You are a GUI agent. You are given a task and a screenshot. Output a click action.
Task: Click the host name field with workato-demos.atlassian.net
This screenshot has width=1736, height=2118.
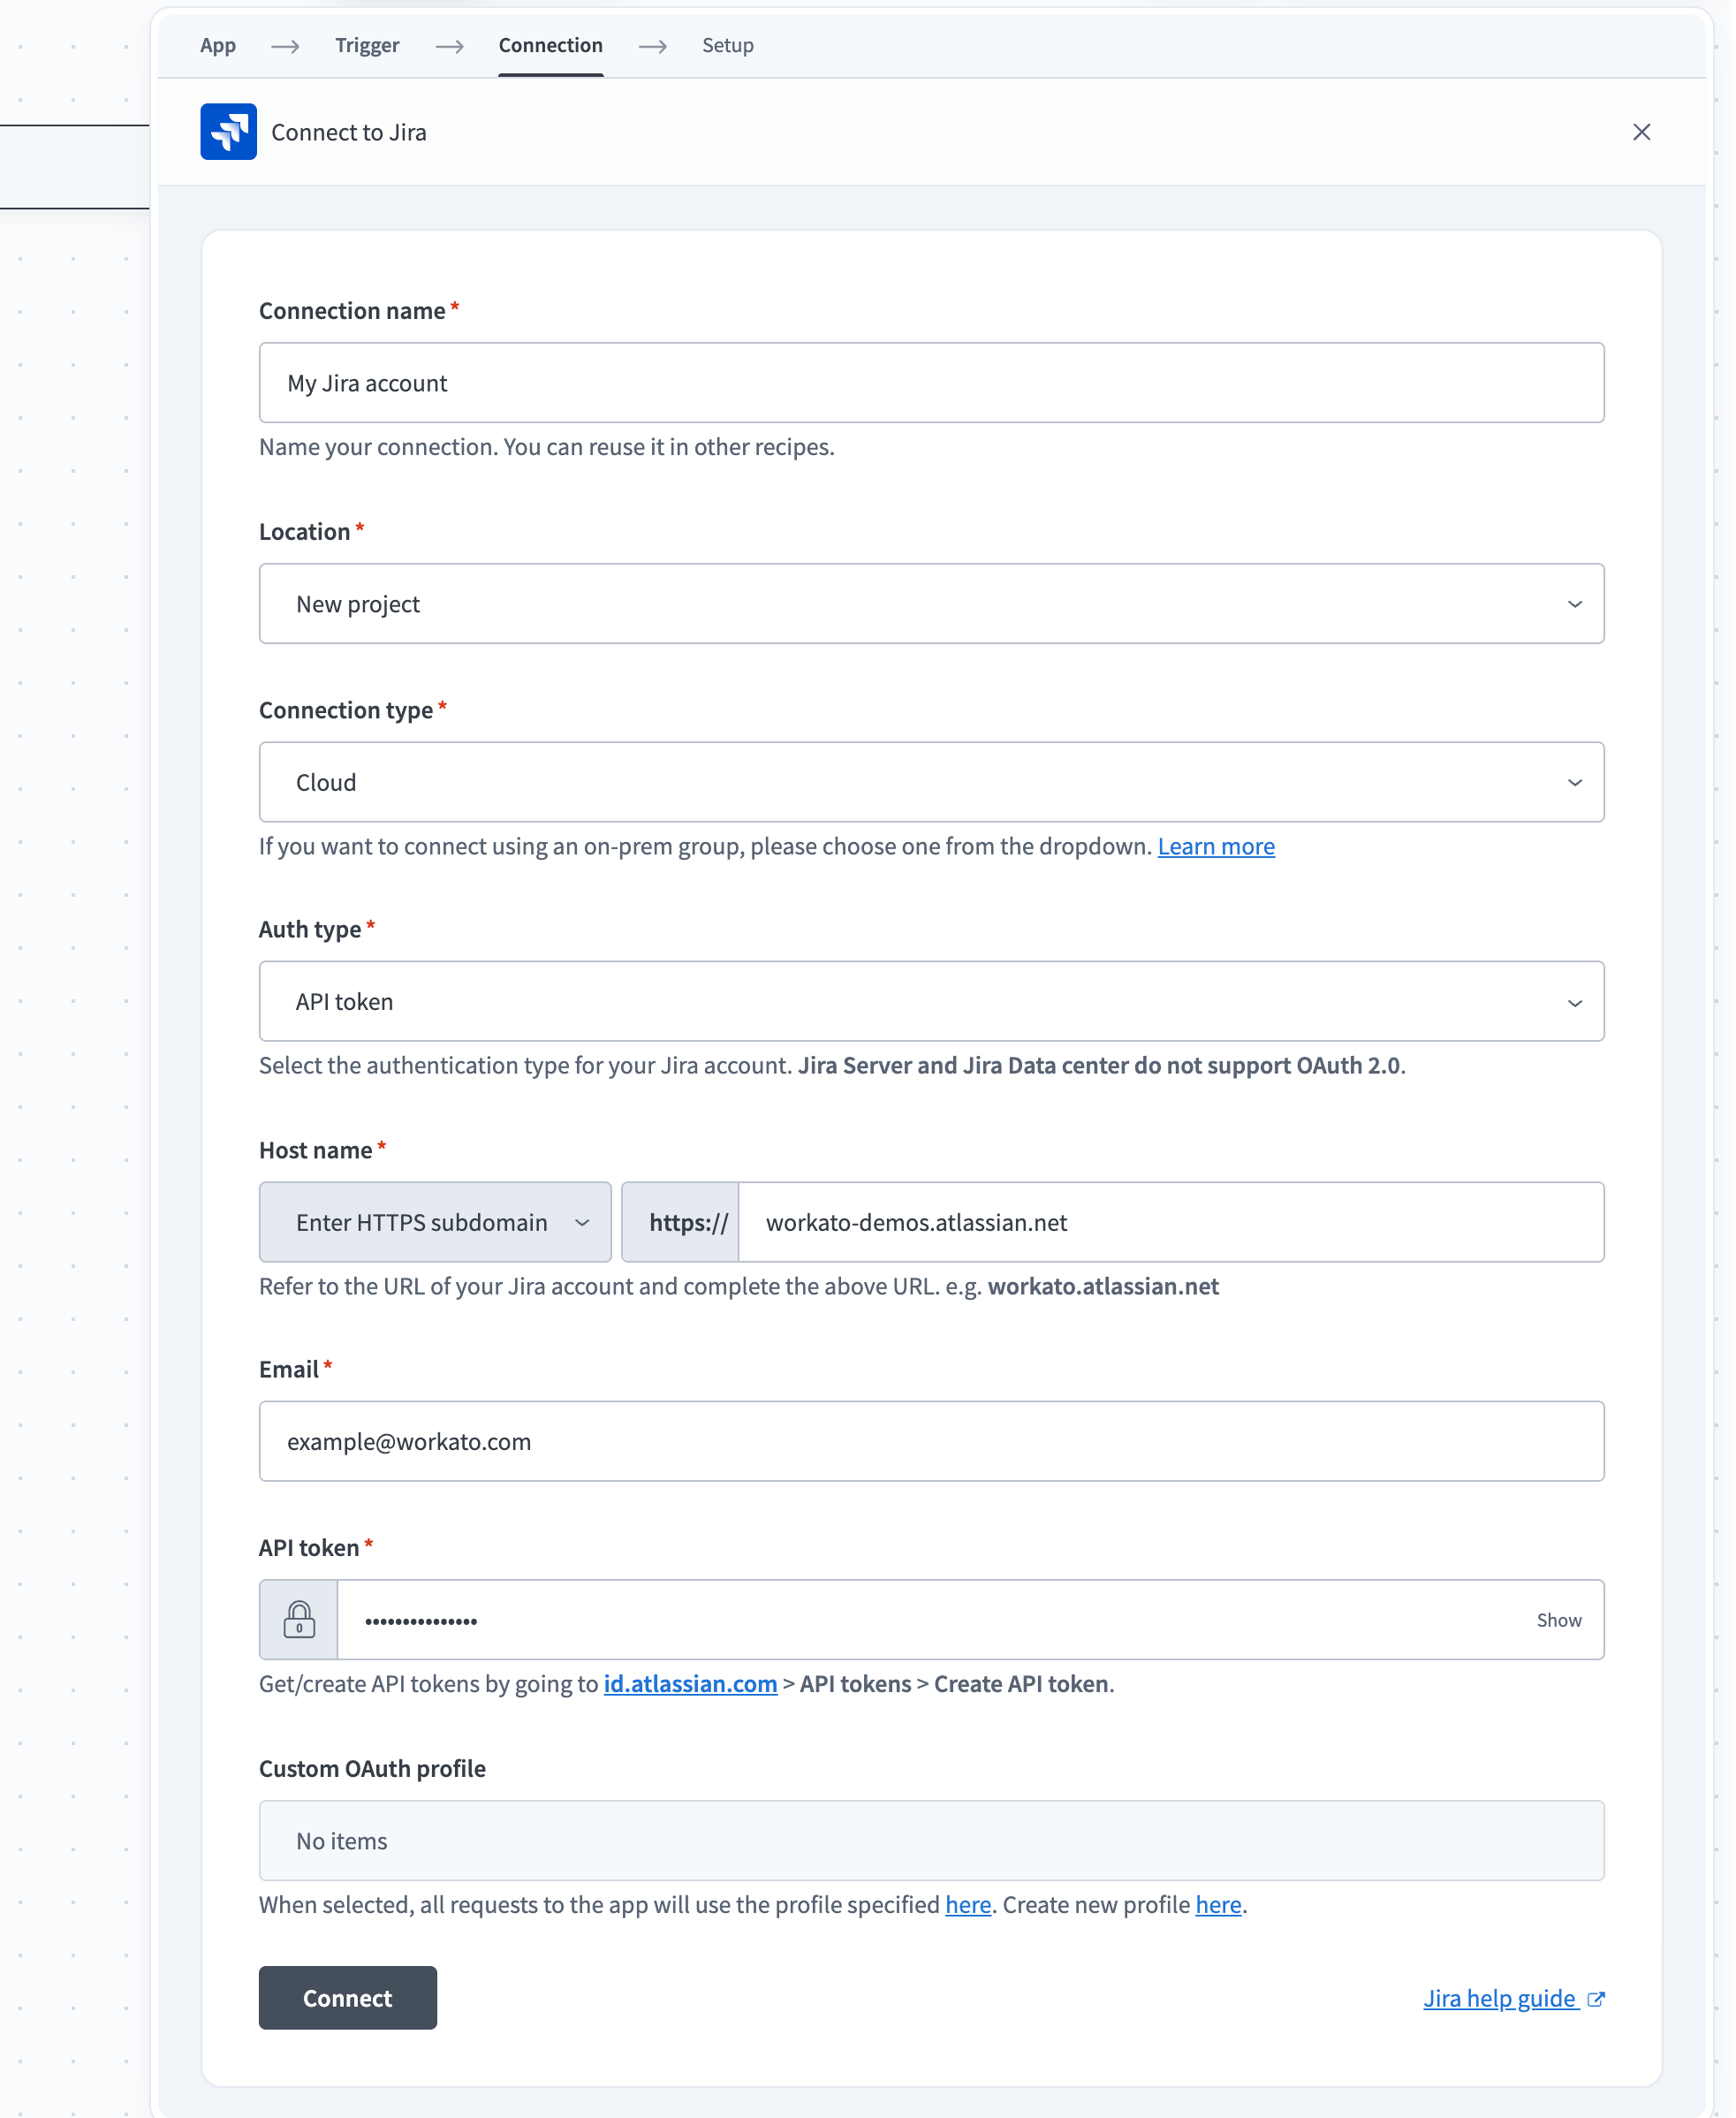coord(1171,1222)
